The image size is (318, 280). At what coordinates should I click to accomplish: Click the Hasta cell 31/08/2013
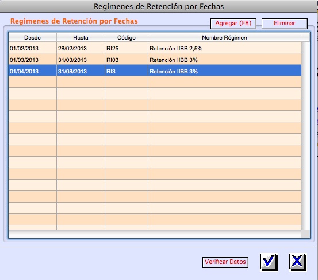(81, 71)
